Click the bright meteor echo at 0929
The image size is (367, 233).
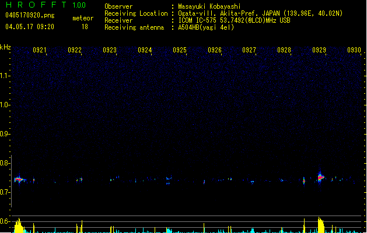320,177
